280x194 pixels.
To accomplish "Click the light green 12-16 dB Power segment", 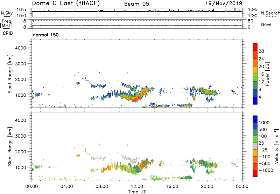I will (255, 77).
